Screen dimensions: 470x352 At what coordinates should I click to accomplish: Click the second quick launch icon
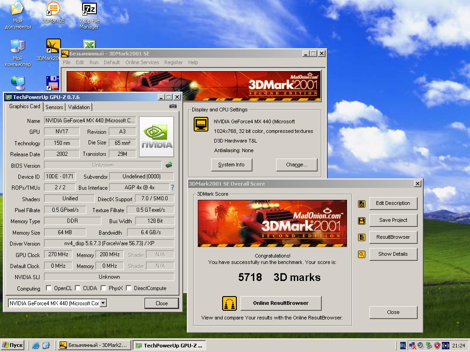(46, 346)
